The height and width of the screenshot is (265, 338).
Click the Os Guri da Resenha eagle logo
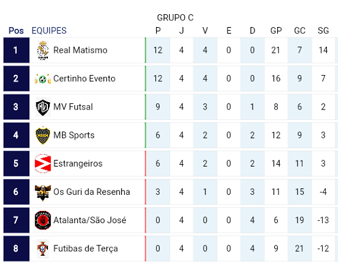click(43, 192)
